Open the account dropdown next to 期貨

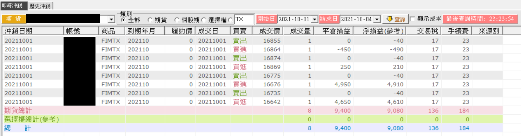tap(112, 19)
